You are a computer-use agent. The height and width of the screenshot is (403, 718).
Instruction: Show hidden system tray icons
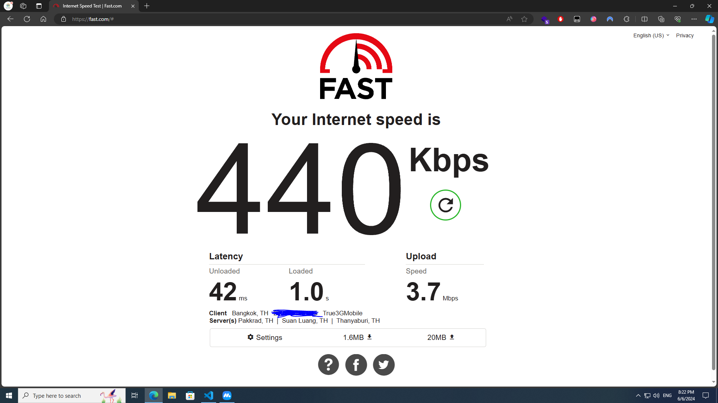click(638, 396)
